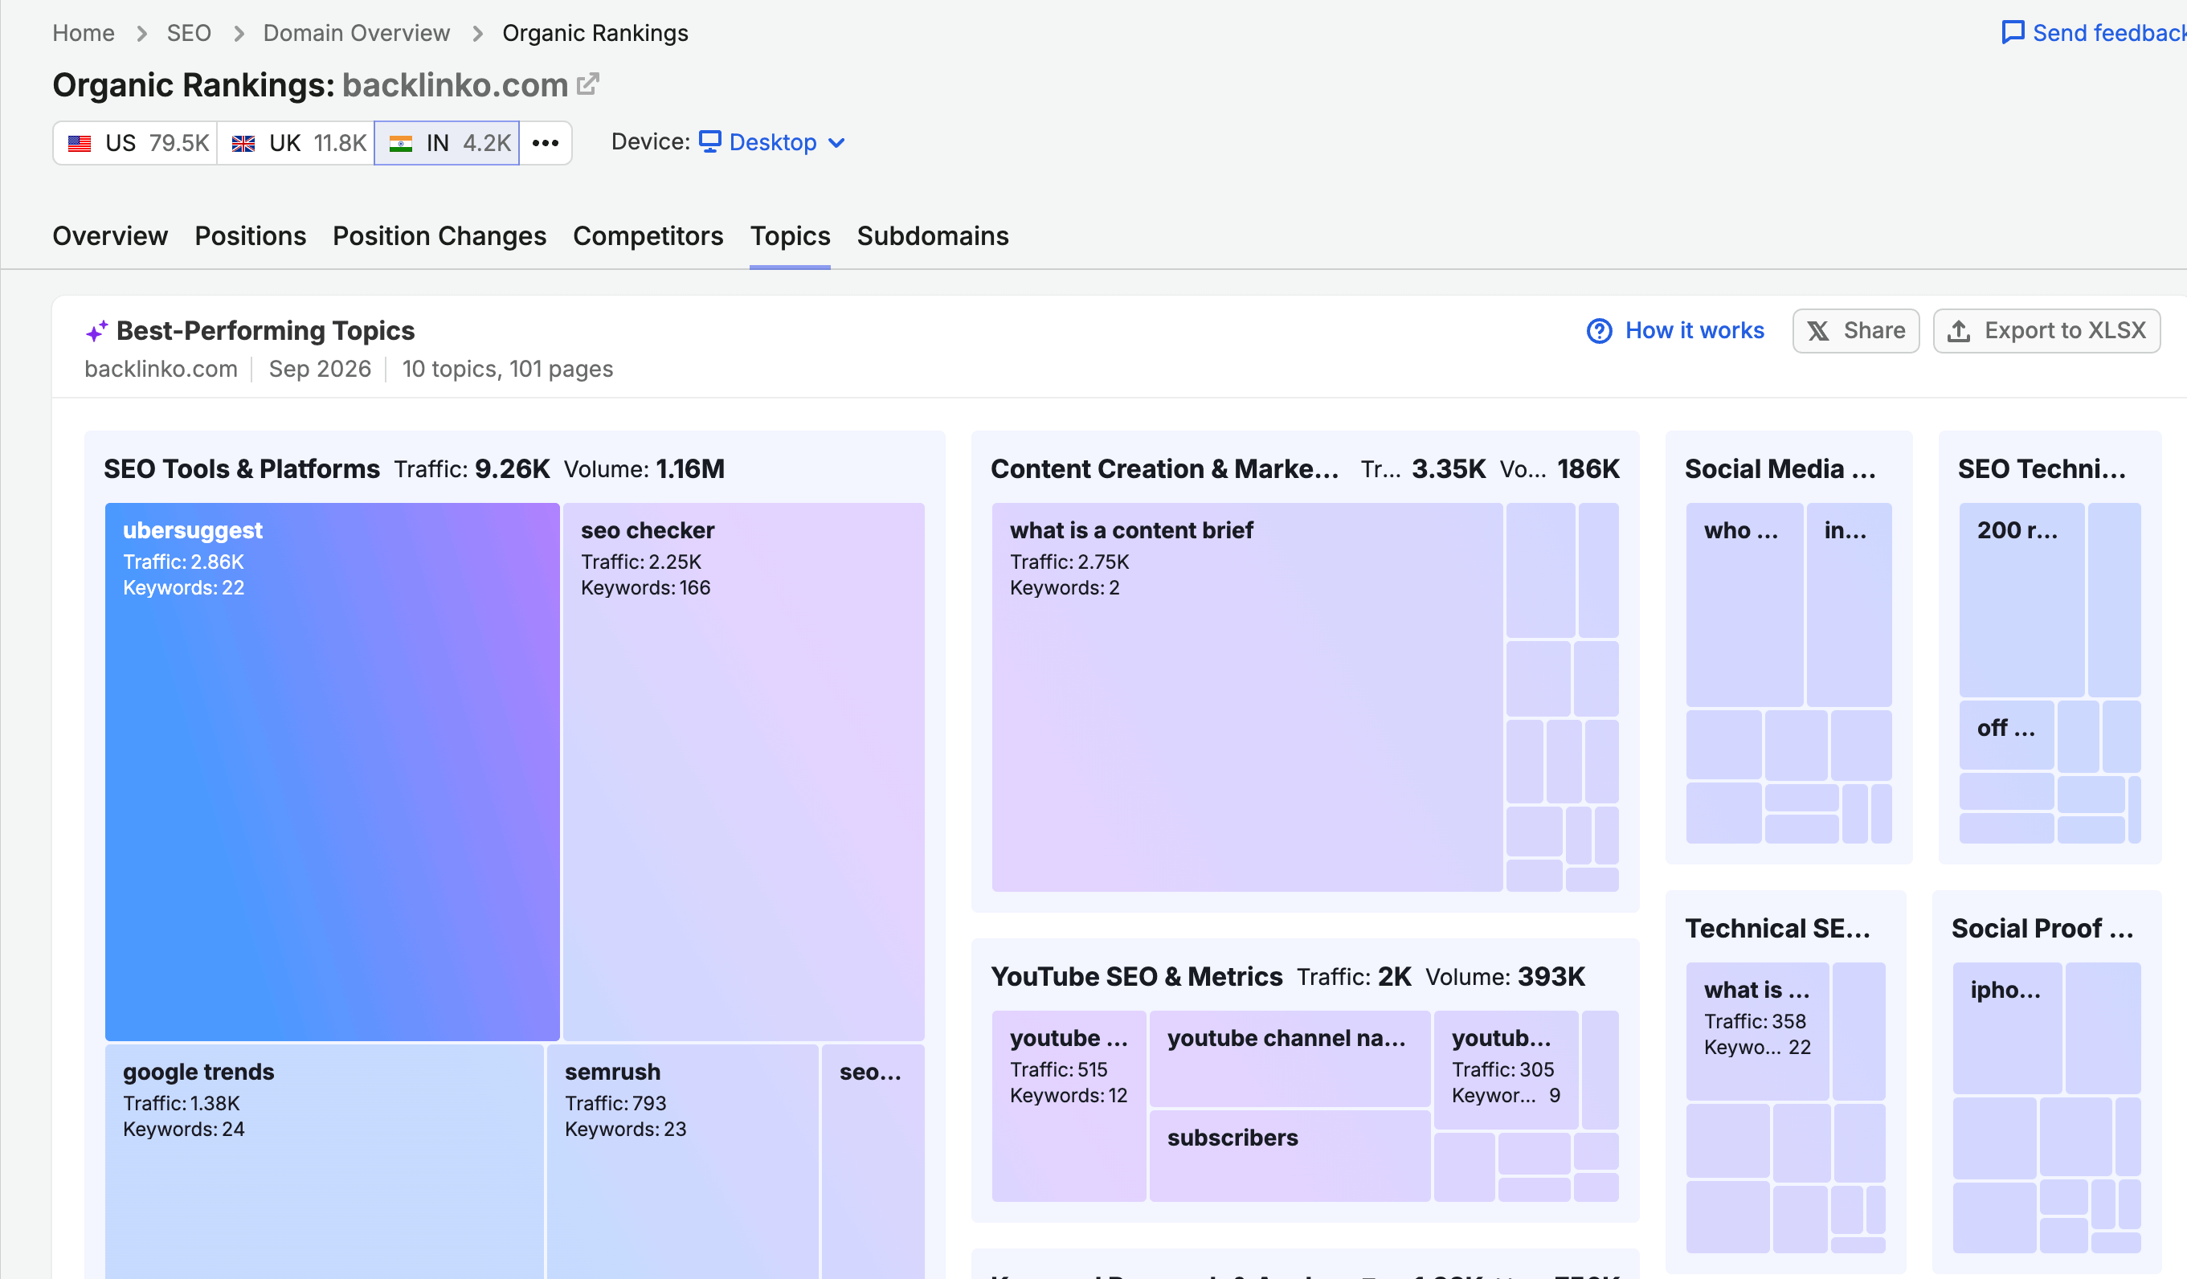Select the semrush treemap tile
2187x1279 pixels.
coord(683,1161)
